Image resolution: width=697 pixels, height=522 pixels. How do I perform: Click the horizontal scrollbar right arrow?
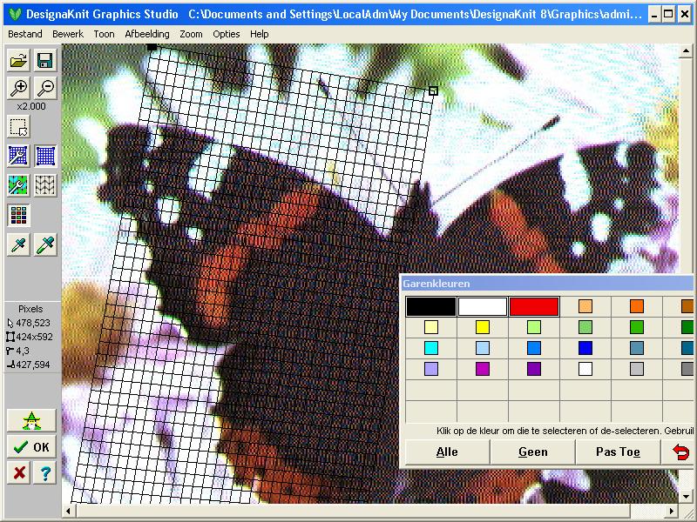(672, 511)
